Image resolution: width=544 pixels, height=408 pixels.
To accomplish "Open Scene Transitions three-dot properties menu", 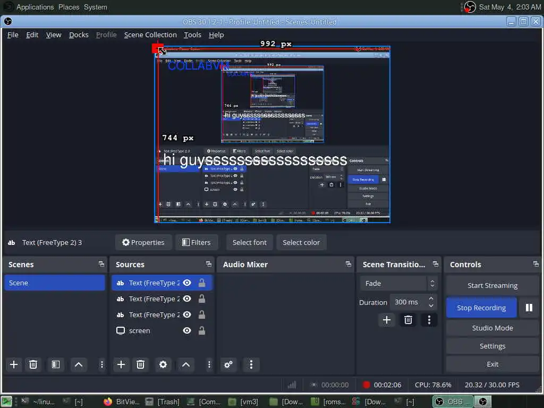I will [x=429, y=320].
